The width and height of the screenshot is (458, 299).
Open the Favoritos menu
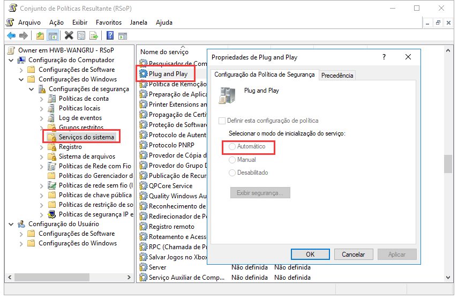109,23
